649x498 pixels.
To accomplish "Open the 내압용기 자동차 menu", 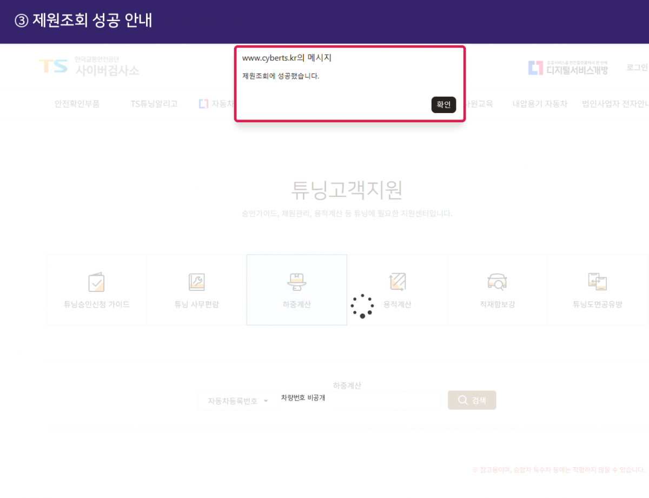I will (x=540, y=104).
